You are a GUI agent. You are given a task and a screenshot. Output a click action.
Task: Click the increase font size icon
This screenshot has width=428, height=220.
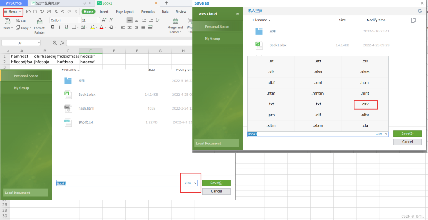(x=104, y=20)
